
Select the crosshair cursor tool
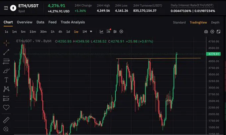6,43
